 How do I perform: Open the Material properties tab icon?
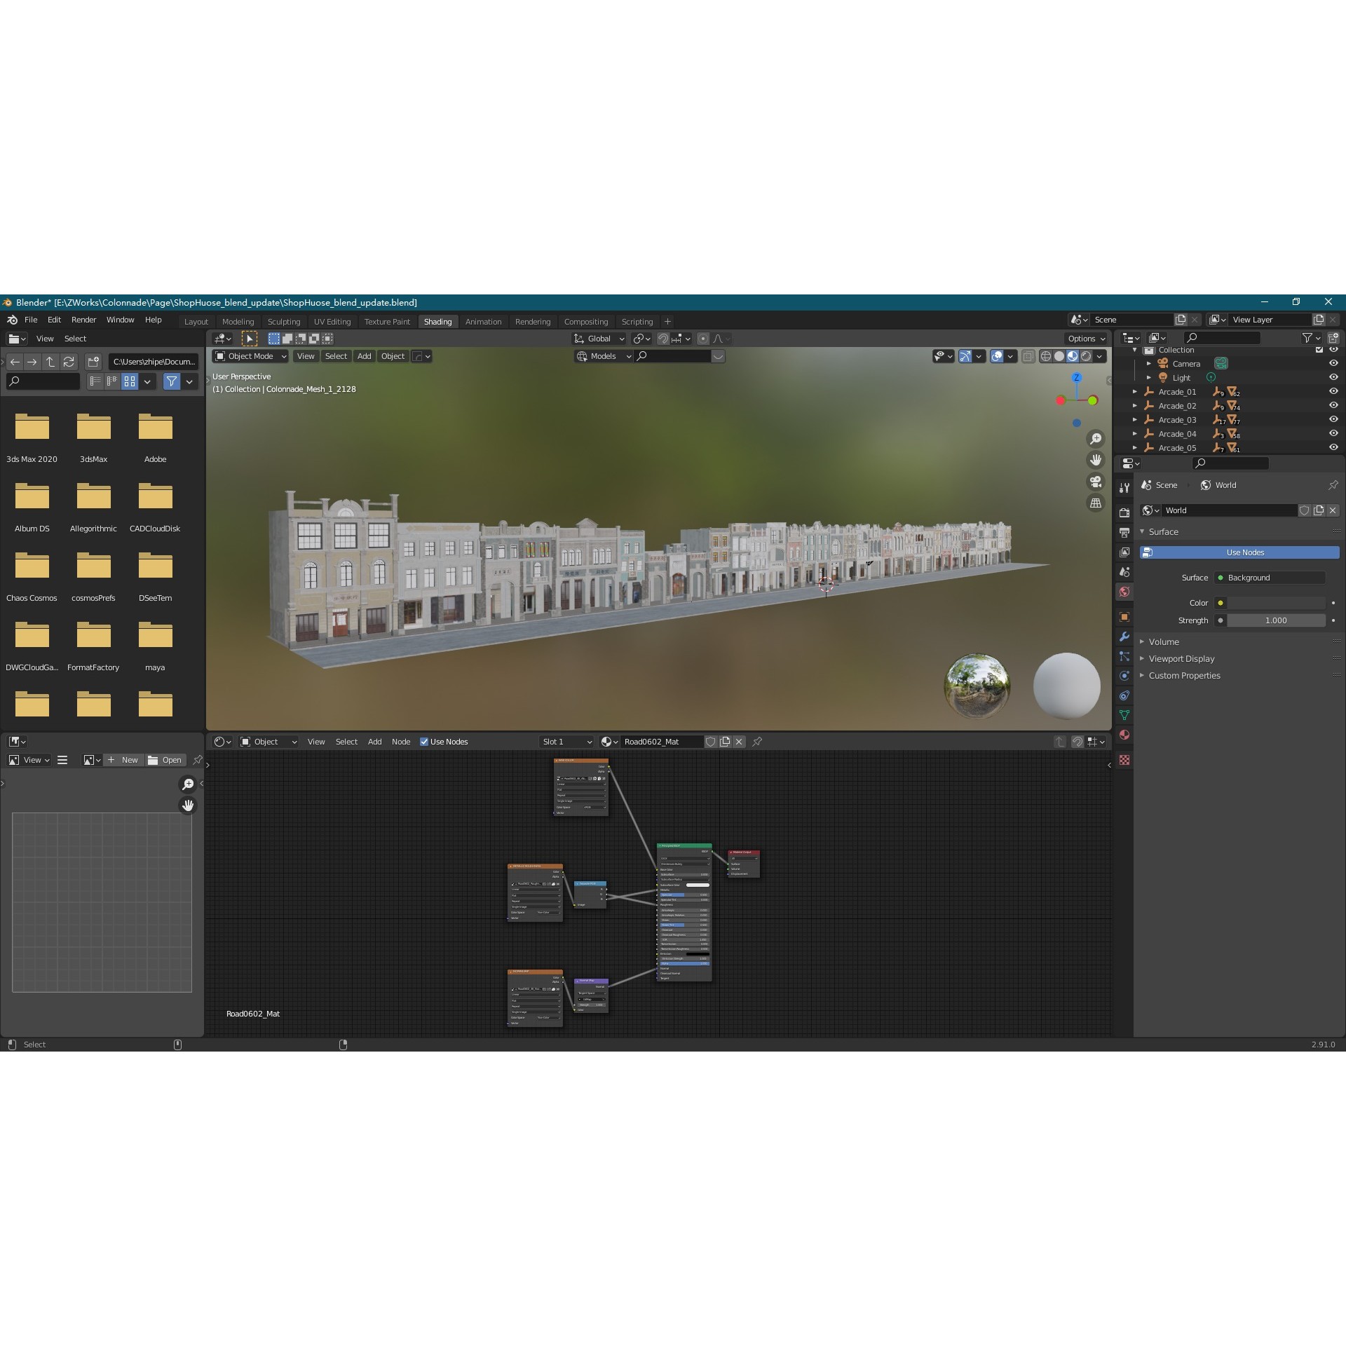1124,735
